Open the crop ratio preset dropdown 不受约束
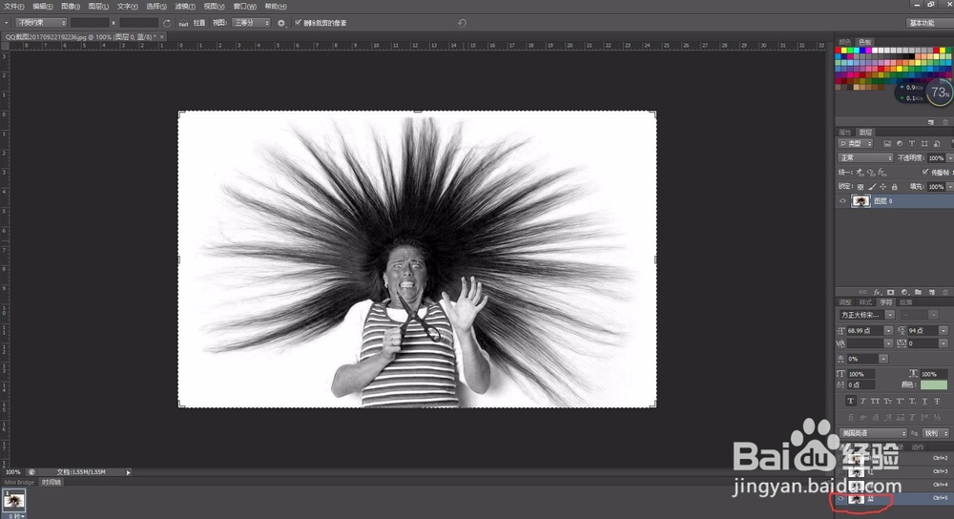This screenshot has height=519, width=954. (41, 23)
